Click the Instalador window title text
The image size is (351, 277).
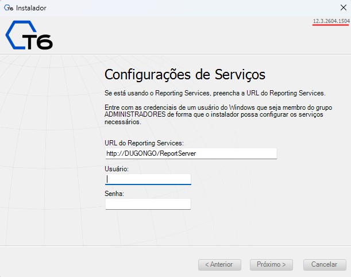click(x=31, y=8)
